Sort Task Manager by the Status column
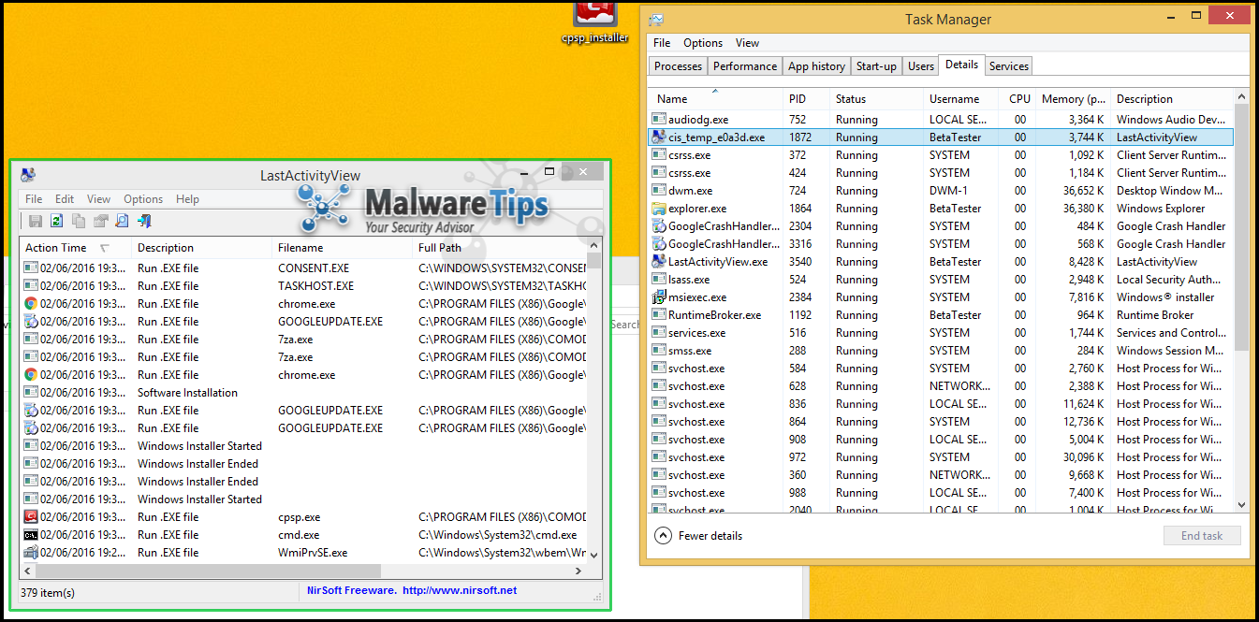Viewport: 1259px width, 622px height. pos(877,99)
